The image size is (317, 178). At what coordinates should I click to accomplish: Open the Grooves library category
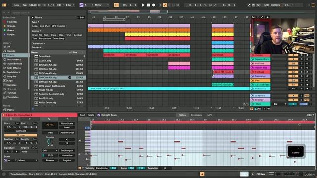tap(12, 89)
